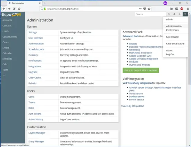Click the browser URL address field
Viewport: 191px width, 147px height.
tap(93, 9)
